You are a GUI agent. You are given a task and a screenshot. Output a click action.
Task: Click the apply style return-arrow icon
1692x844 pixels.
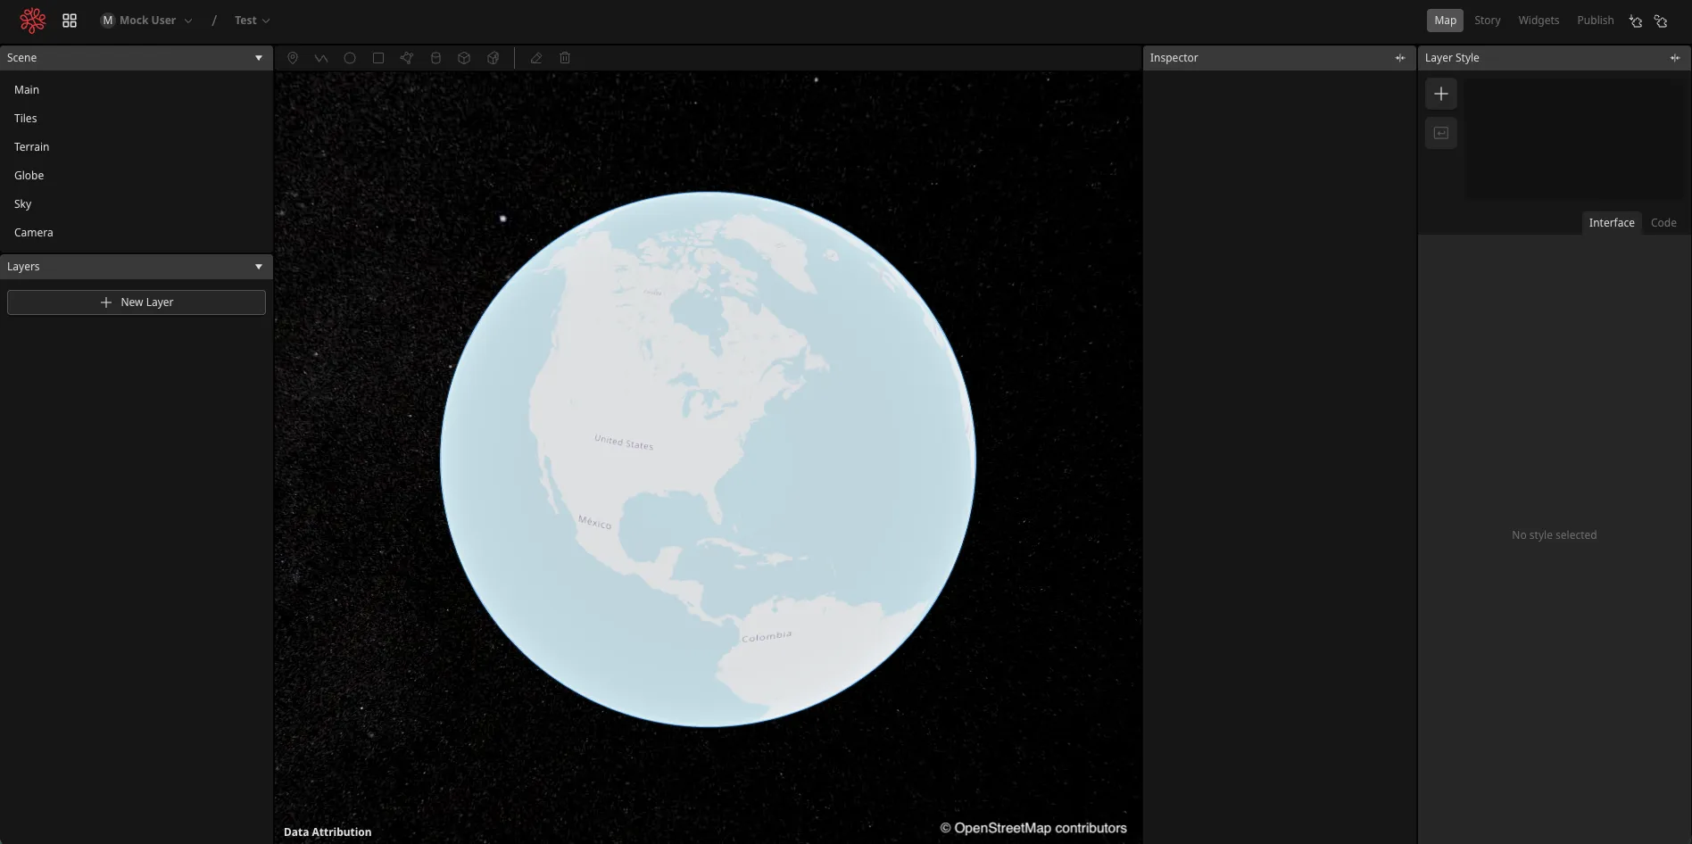1441,133
